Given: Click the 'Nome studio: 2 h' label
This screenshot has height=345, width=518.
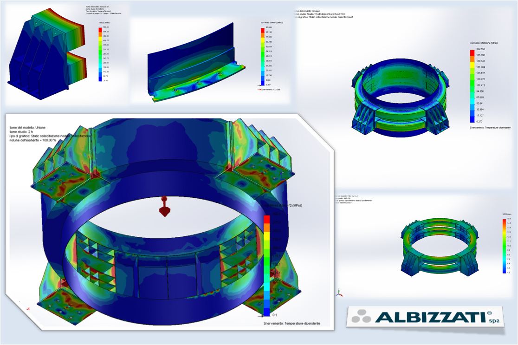Looking at the screenshot, I should (20, 132).
